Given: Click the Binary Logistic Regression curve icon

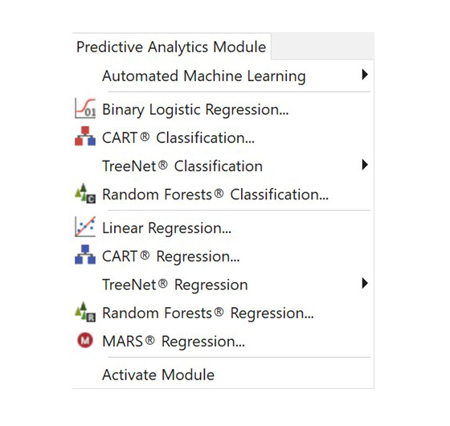Looking at the screenshot, I should (85, 109).
